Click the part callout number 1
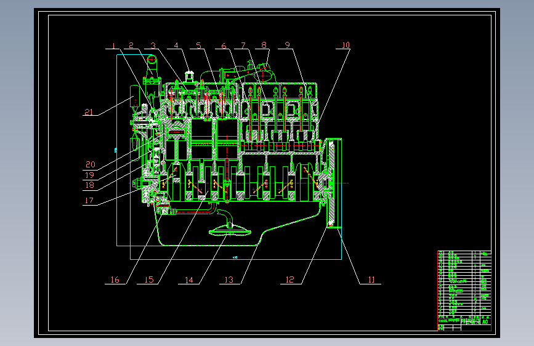The height and width of the screenshot is (346, 534). tap(114, 46)
